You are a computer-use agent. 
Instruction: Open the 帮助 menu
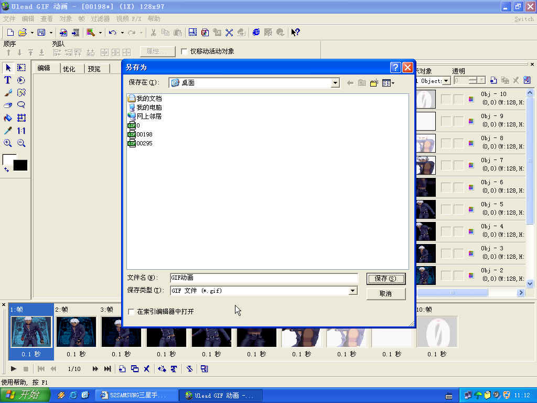[x=154, y=19]
